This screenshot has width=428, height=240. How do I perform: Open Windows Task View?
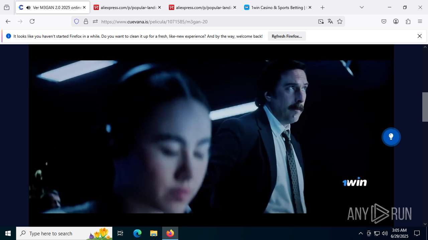pos(120,233)
